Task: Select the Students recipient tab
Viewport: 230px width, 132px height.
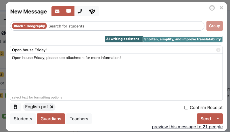Action: pos(23,119)
